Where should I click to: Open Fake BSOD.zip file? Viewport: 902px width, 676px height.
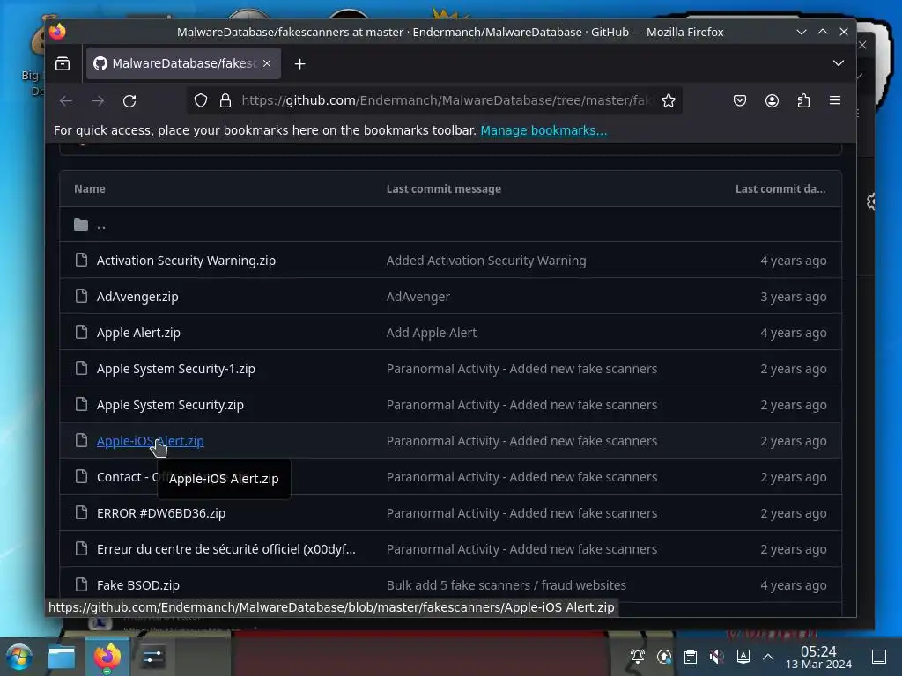tap(138, 585)
